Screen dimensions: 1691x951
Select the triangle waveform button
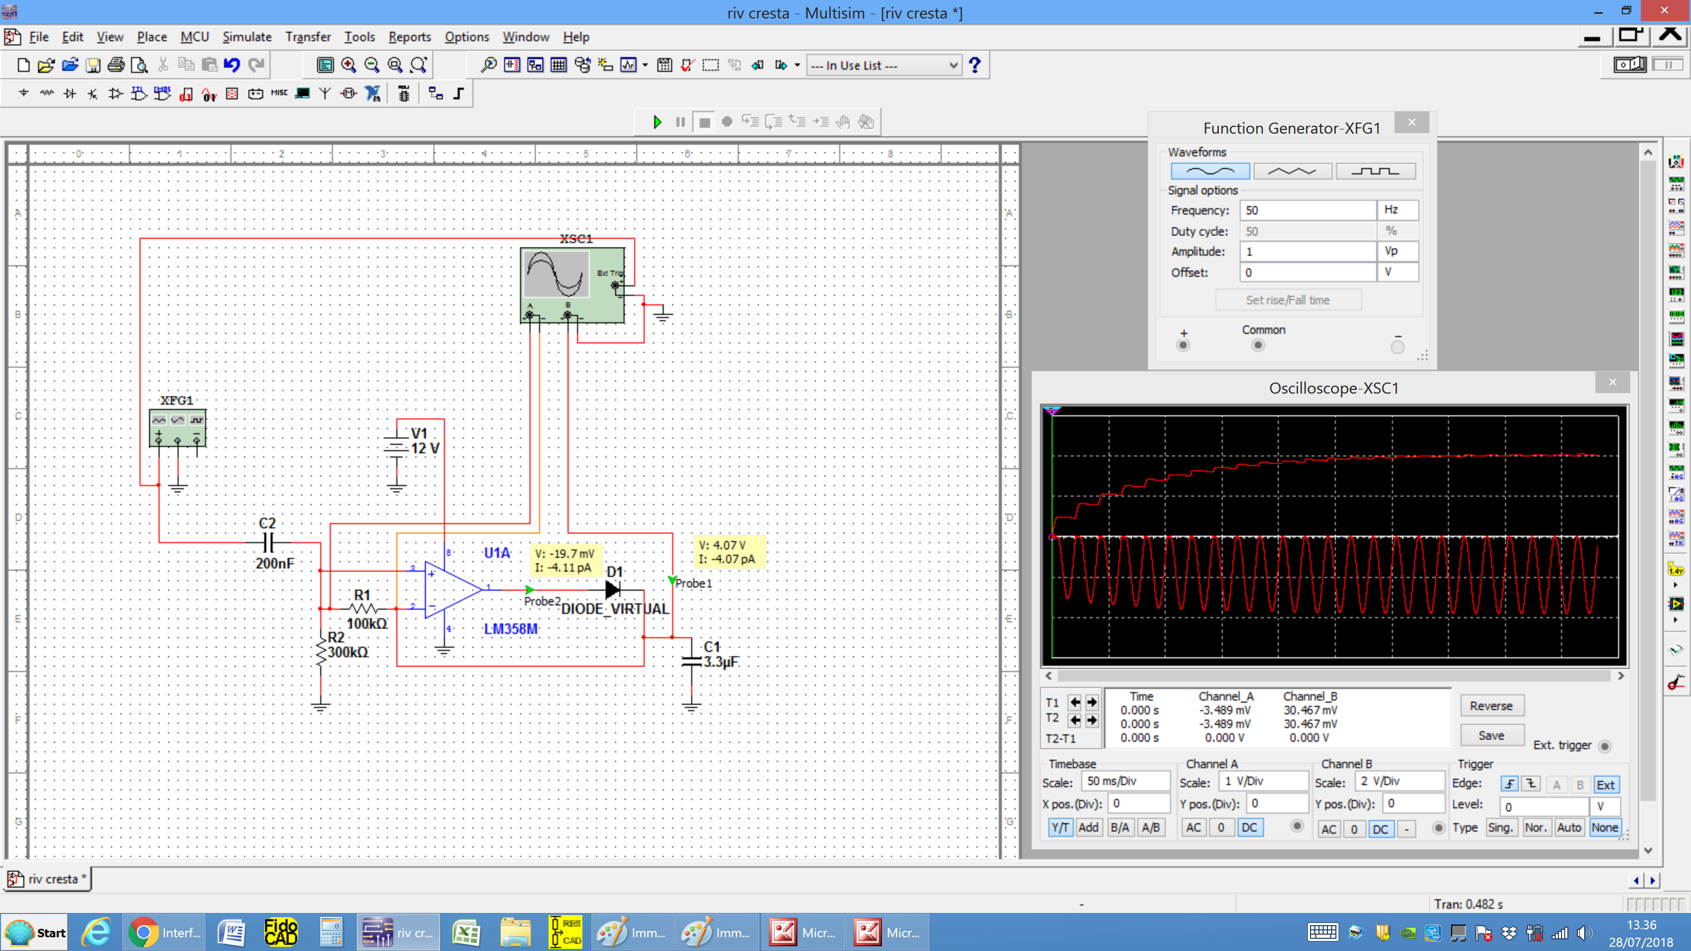[x=1292, y=171]
